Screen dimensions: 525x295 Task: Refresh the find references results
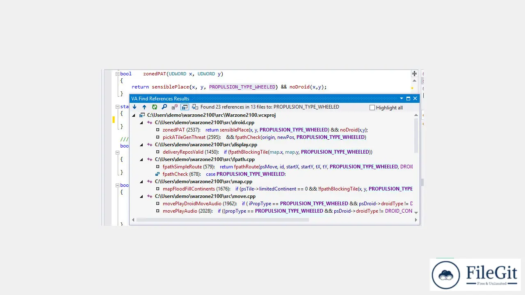click(155, 107)
